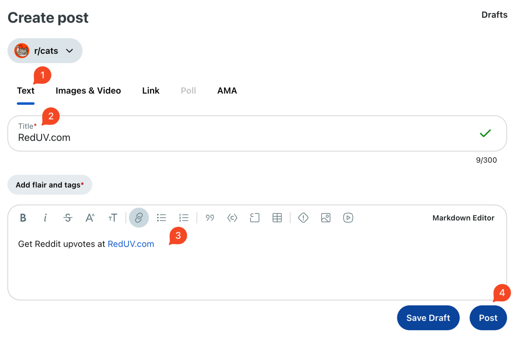This screenshot has height=338, width=517.
Task: Insert a table into the post
Action: coord(277,218)
